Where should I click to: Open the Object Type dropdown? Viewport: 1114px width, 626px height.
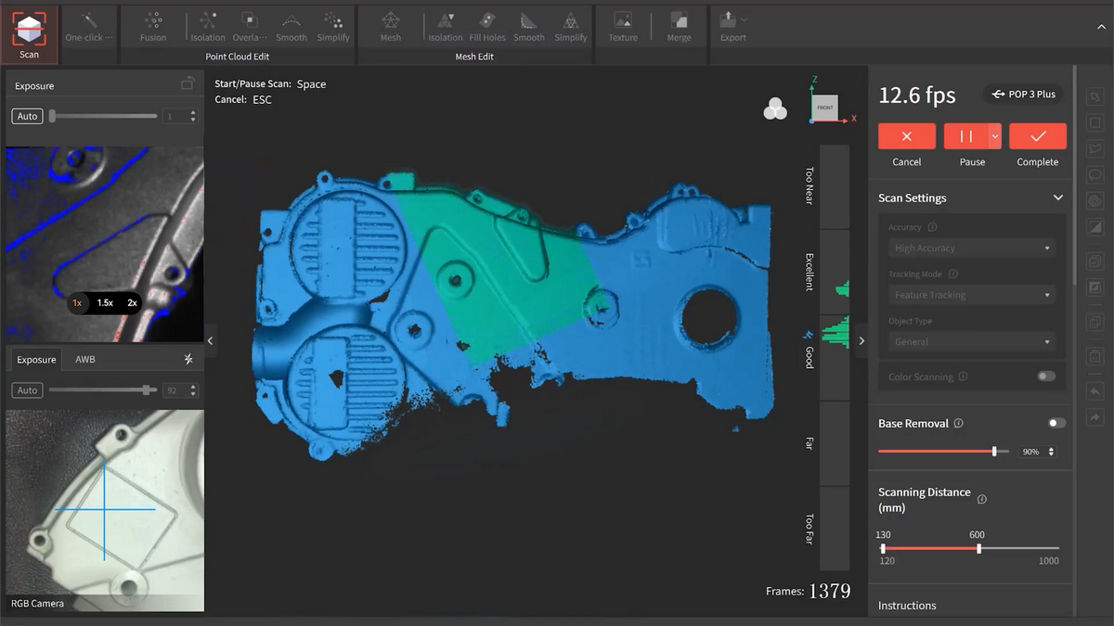point(972,341)
